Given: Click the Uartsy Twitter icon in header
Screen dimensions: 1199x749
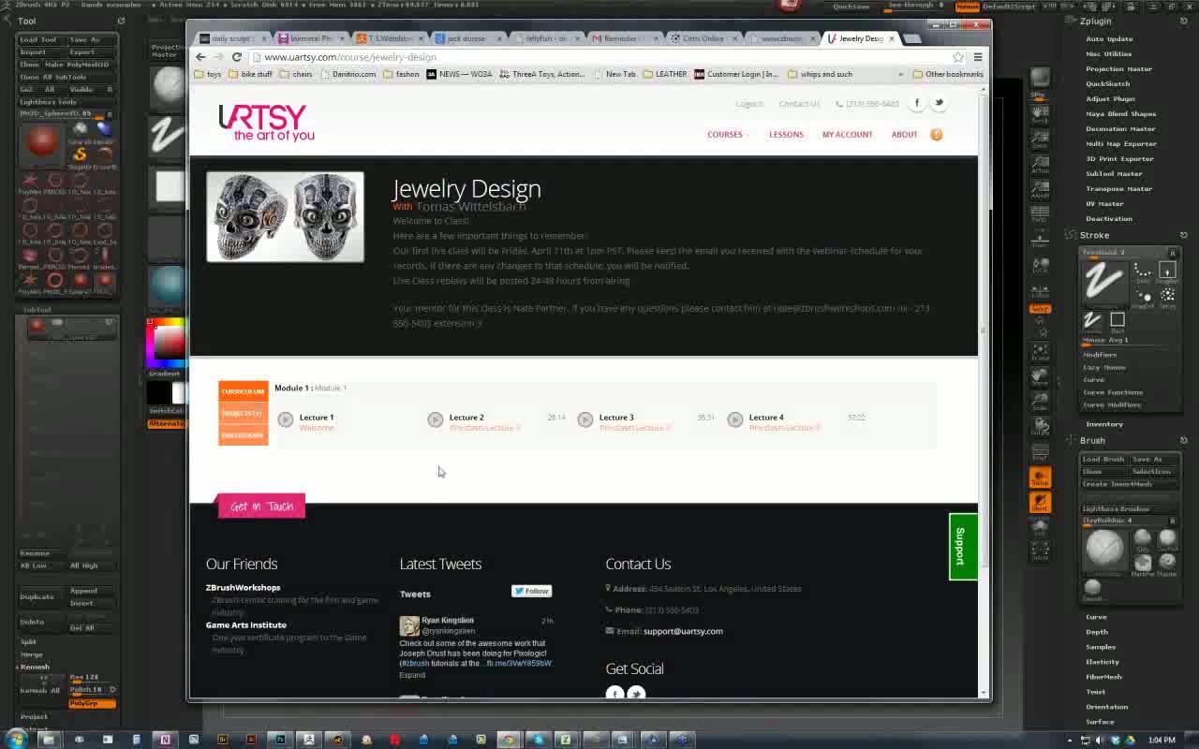Looking at the screenshot, I should (x=939, y=103).
